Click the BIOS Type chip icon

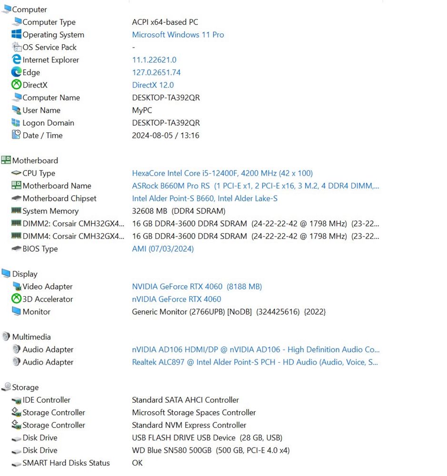[16, 248]
